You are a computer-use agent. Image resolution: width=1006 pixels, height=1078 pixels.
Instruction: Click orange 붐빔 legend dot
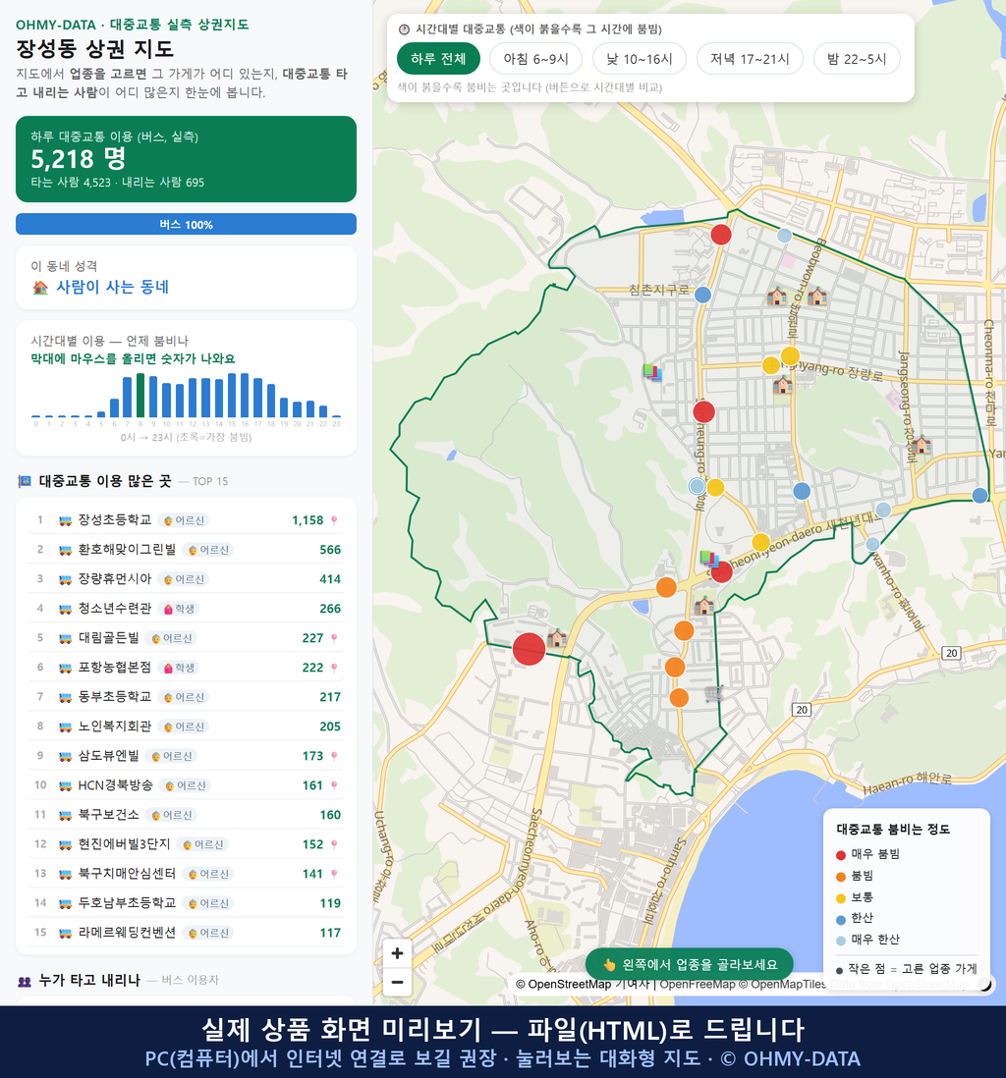(x=840, y=877)
